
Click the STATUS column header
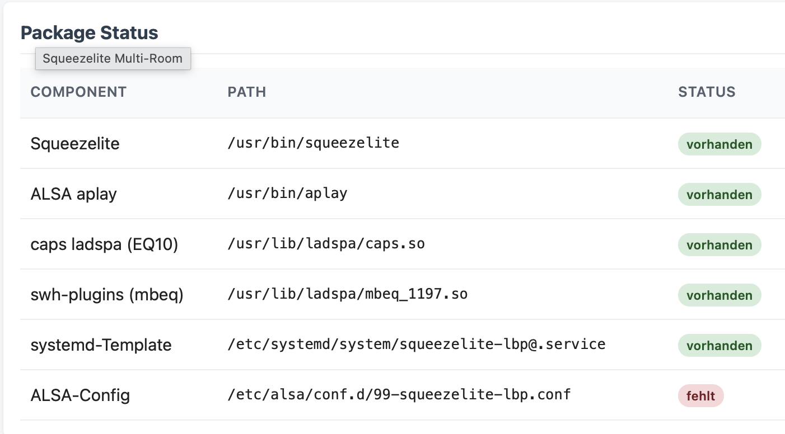pos(707,92)
